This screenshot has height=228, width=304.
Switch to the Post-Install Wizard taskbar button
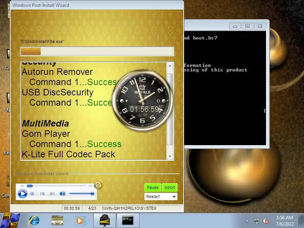(104, 220)
